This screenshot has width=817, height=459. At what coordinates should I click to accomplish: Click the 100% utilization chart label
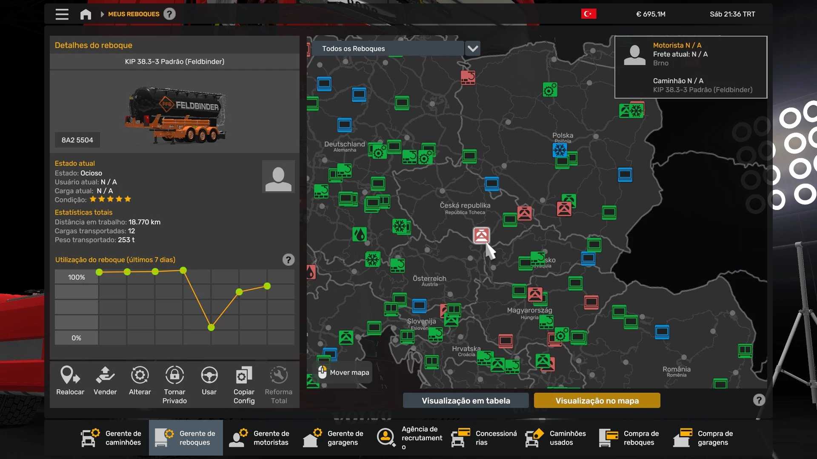77,277
